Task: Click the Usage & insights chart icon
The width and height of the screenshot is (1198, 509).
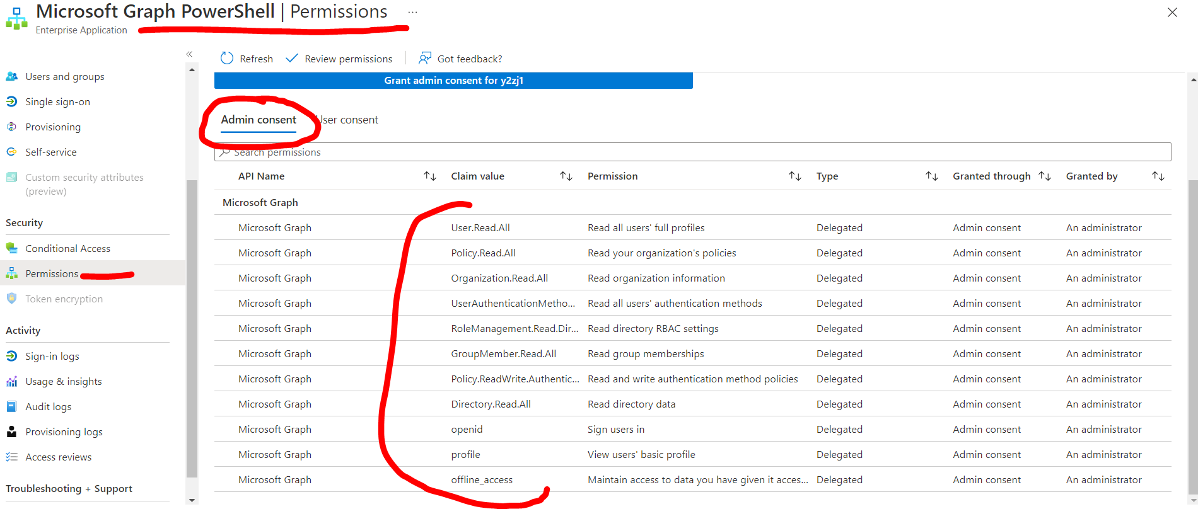Action: [11, 381]
